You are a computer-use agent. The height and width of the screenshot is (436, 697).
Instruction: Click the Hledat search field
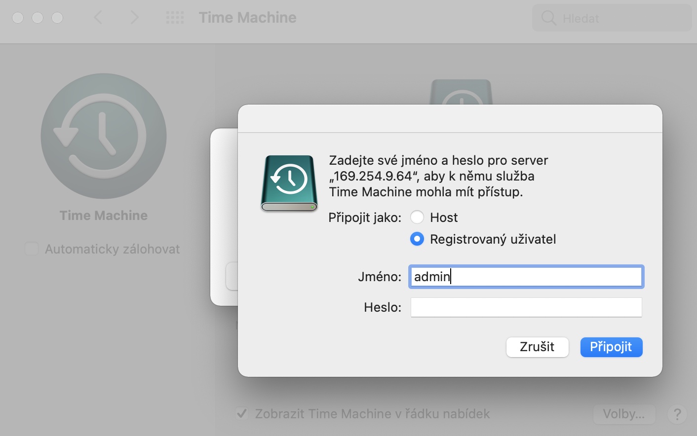(612, 18)
